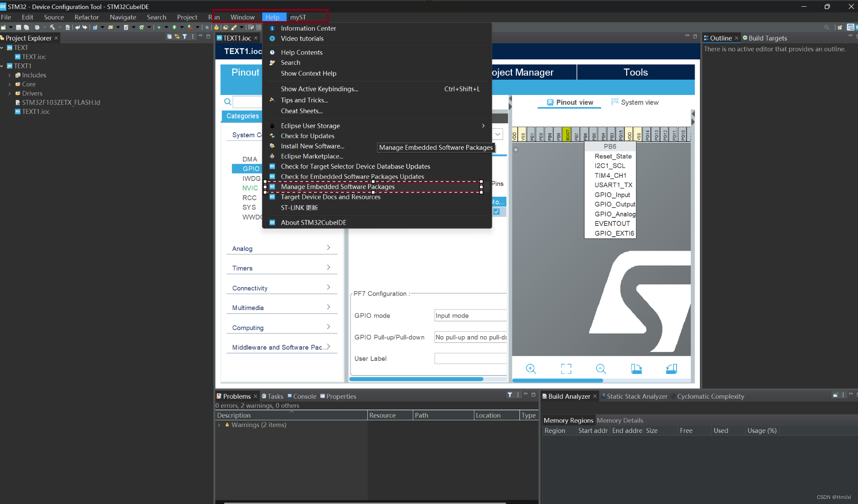Close the Project Explorer view

pyautogui.click(x=56, y=38)
